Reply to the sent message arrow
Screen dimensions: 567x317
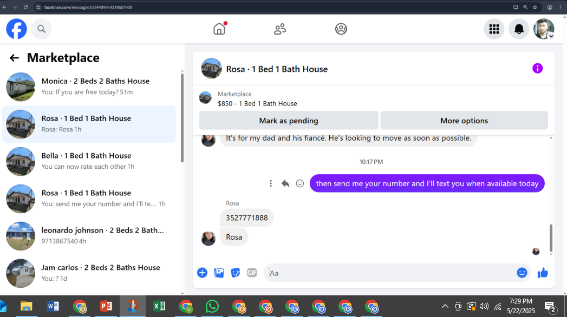[285, 183]
